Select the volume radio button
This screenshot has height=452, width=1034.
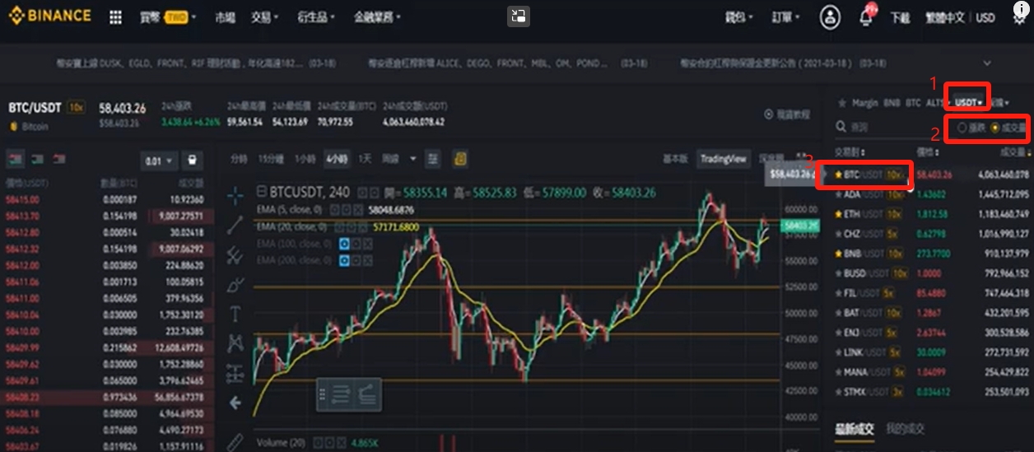click(995, 128)
